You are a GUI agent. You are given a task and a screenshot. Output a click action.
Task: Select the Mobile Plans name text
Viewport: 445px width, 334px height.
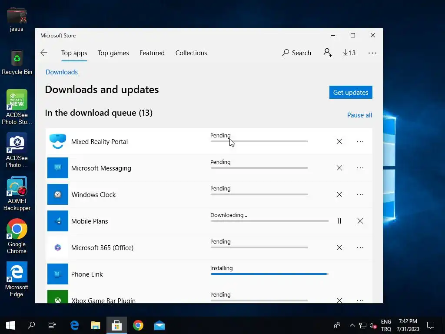[90, 221]
